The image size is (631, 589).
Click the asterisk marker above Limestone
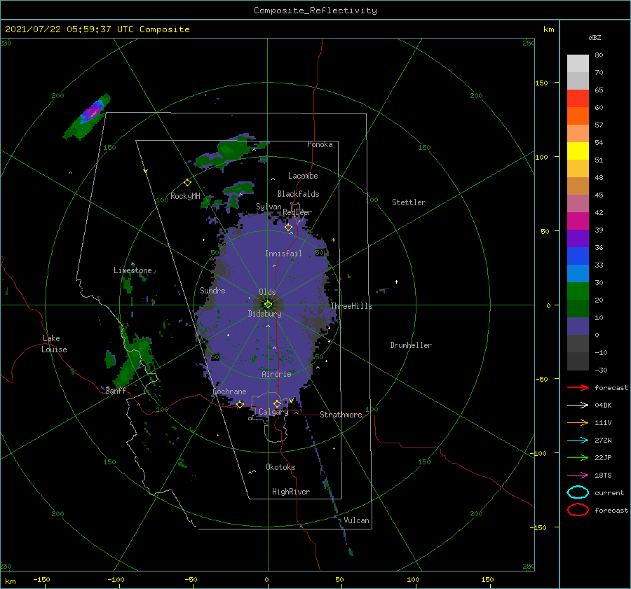point(133,265)
